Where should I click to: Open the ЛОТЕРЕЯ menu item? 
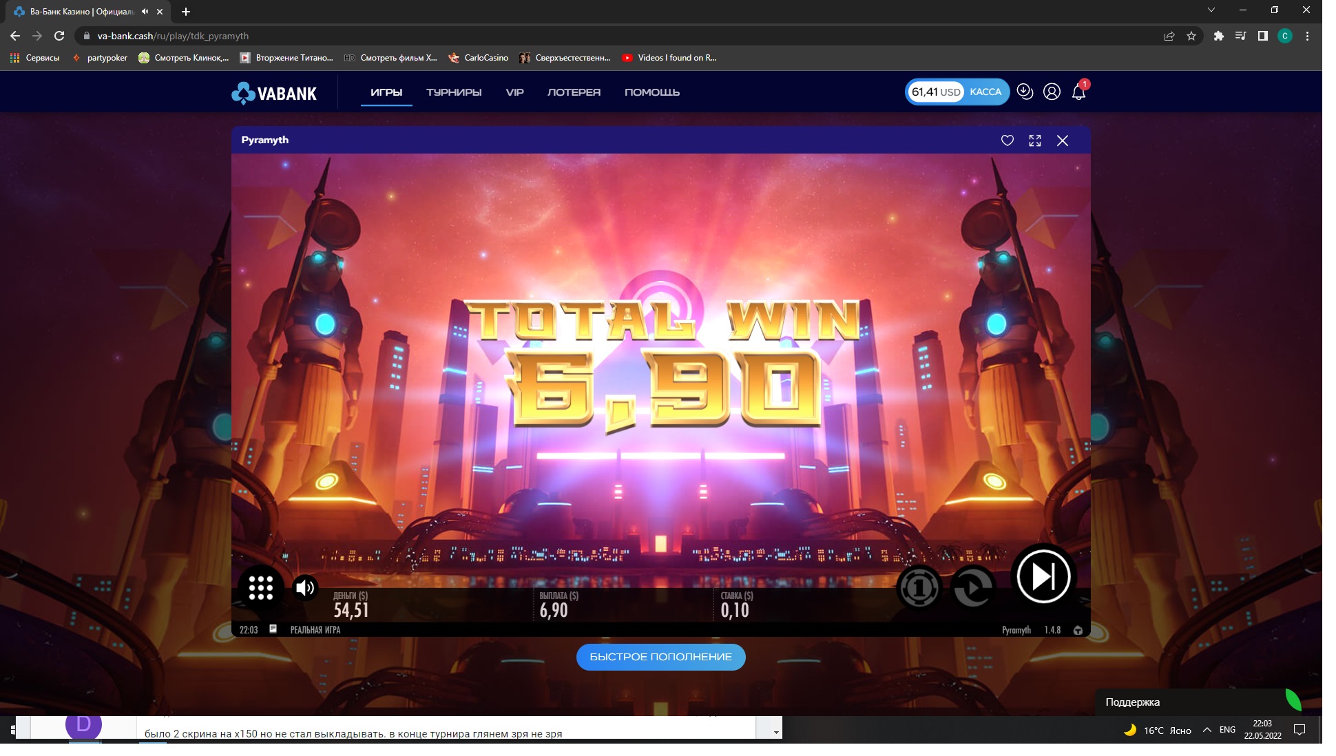click(x=573, y=92)
